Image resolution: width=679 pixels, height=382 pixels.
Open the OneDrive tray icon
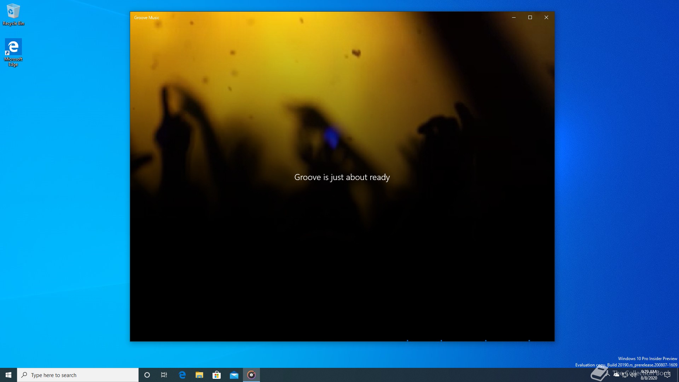pos(616,375)
